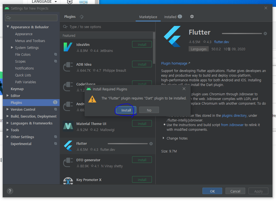276x203 pixels.
Task: Install the ADB Idea plugin
Action: tap(142, 64)
